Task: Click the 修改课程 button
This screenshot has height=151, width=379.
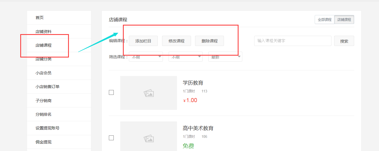Action: (x=176, y=41)
